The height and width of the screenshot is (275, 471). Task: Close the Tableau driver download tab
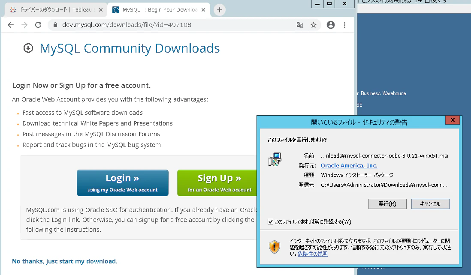point(101,10)
